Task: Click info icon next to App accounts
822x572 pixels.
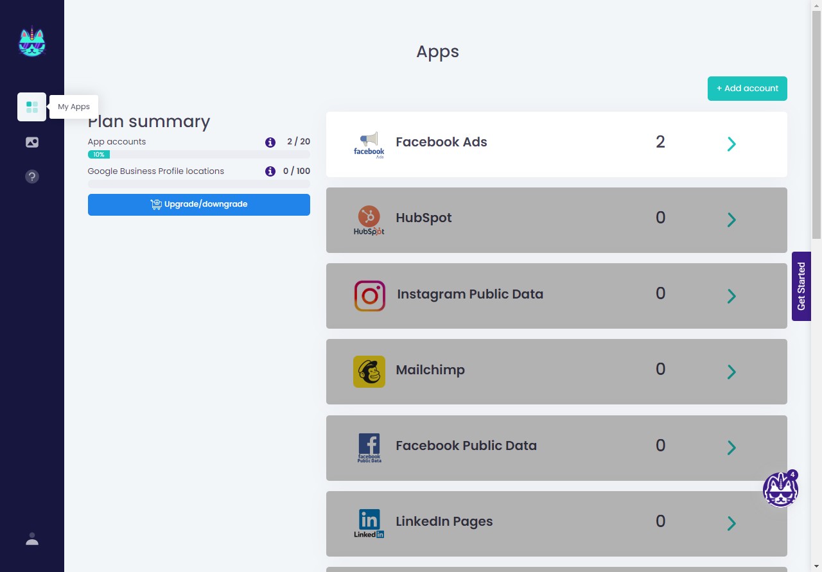Action: click(x=270, y=142)
